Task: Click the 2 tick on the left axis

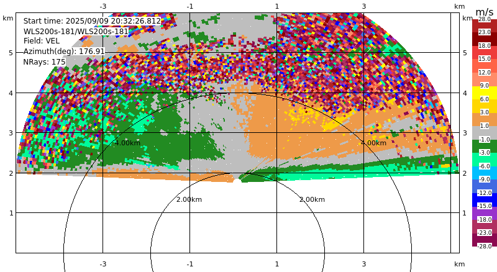Action: 11,173
